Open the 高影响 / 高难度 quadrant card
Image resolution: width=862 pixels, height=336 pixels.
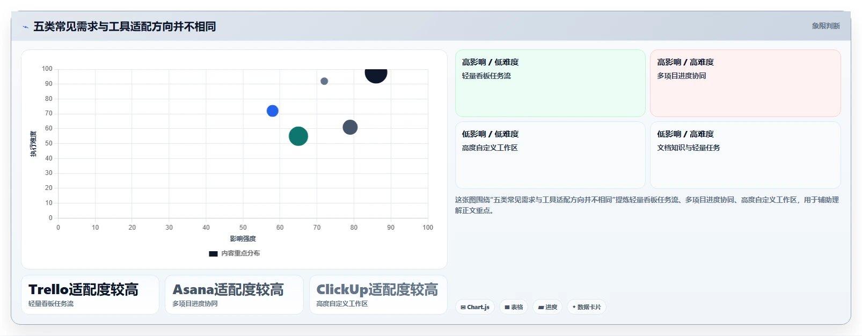745,83
